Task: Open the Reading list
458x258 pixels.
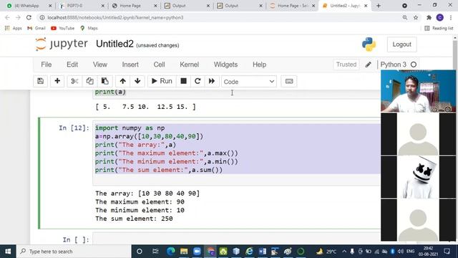Action: [439, 28]
